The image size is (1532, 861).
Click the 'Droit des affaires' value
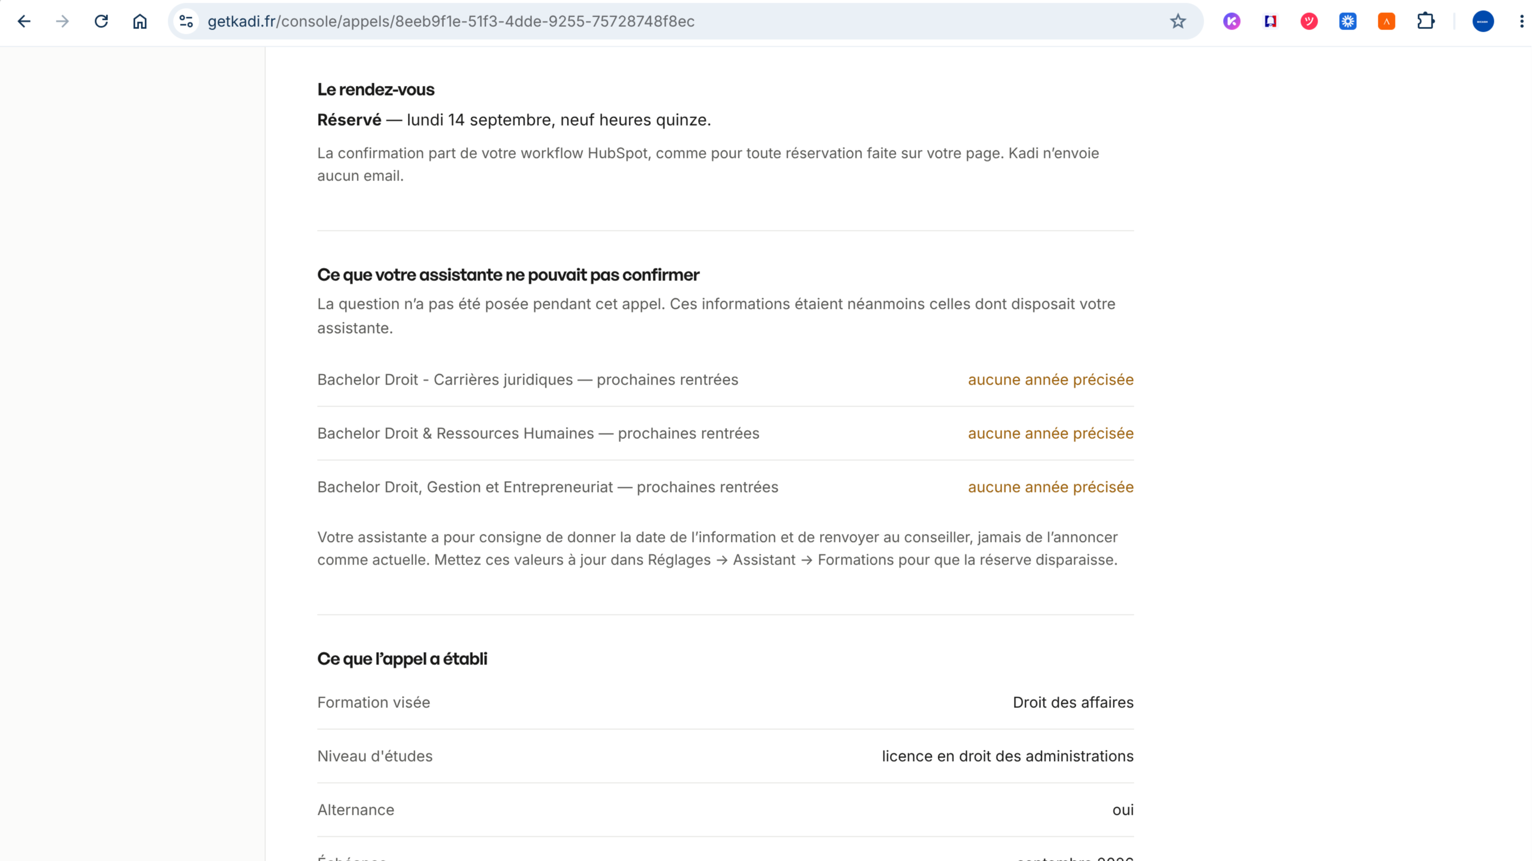(x=1073, y=703)
